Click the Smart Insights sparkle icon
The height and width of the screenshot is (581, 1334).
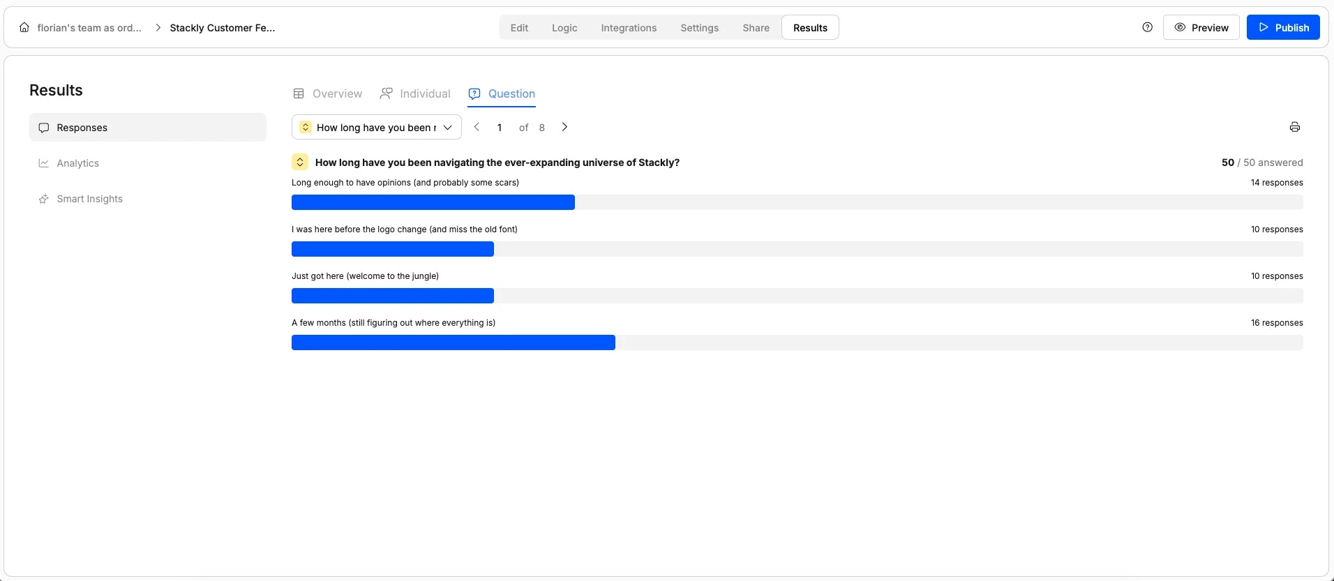(x=44, y=199)
